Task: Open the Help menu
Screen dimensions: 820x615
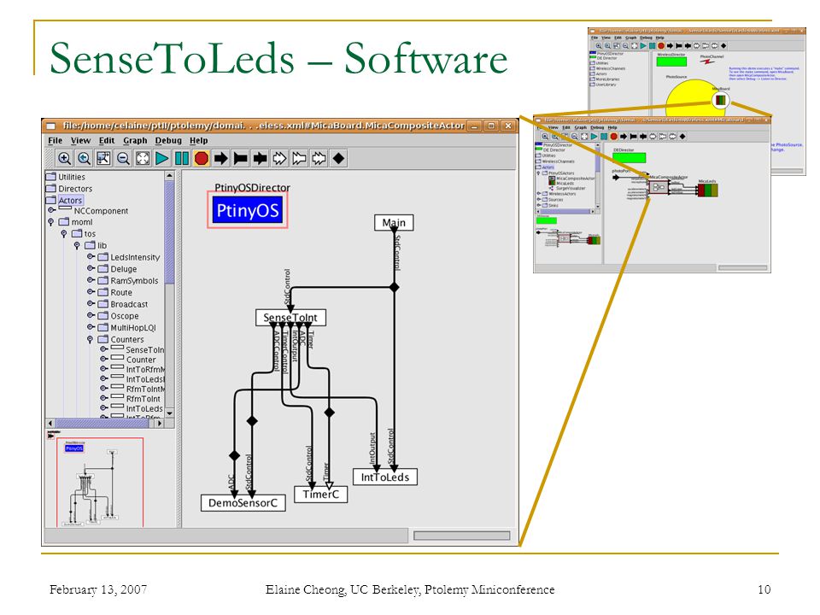Action: tap(199, 141)
